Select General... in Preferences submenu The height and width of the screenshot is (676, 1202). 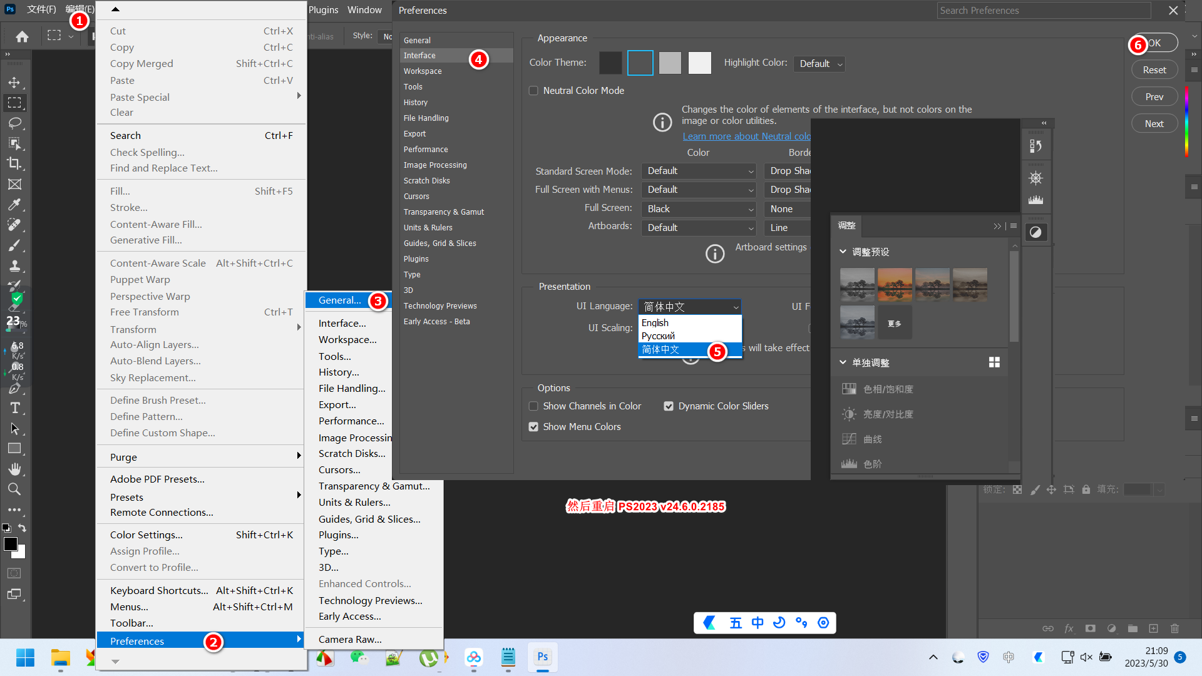[348, 300]
